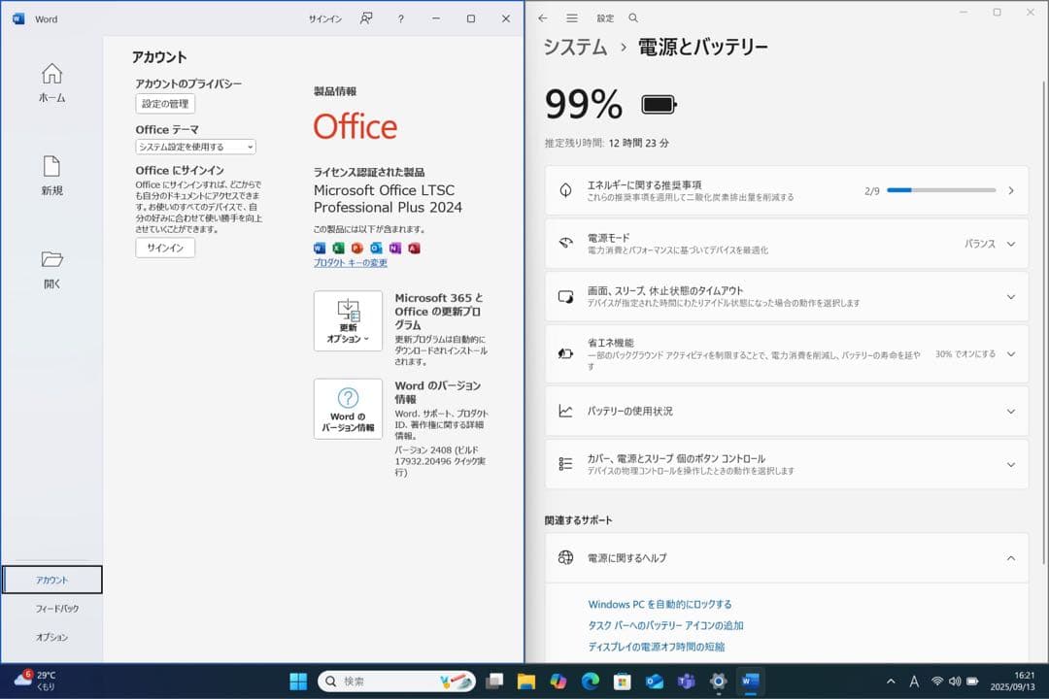
Task: Click the battery tray icon in taskbar
Action: coord(972,682)
